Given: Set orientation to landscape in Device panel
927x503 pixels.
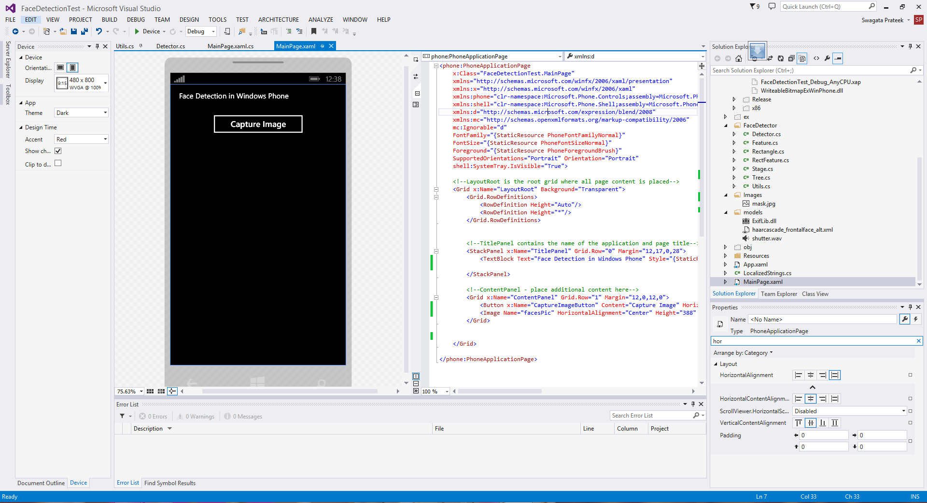Looking at the screenshot, I should [60, 68].
